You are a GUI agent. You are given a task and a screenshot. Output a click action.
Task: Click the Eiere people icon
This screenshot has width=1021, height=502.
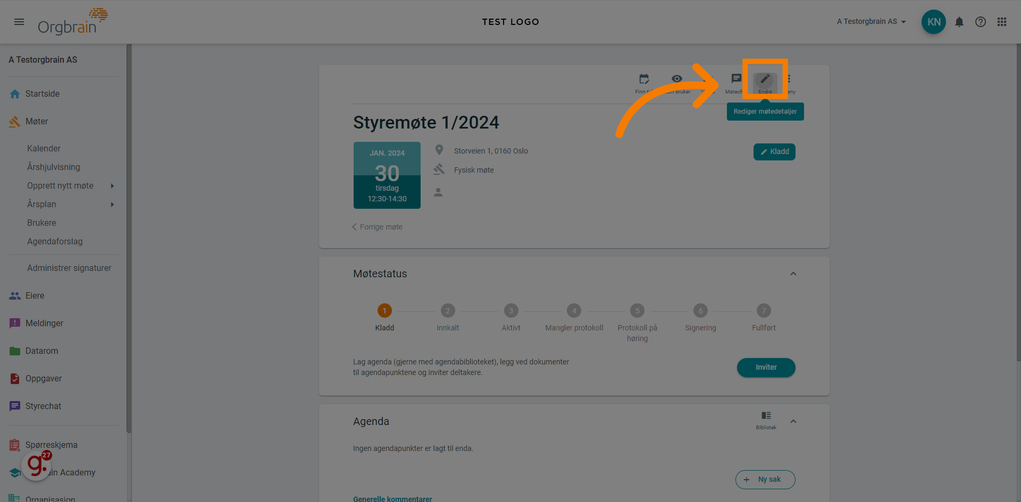pos(15,296)
